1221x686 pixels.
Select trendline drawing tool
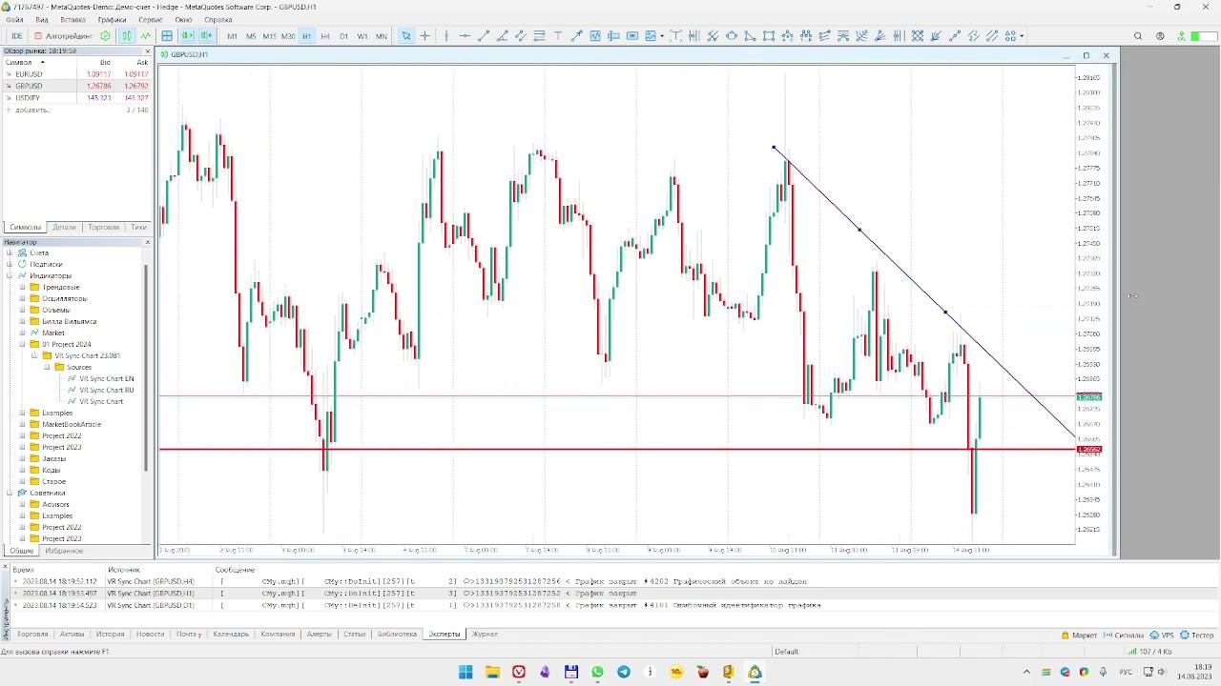coord(484,36)
